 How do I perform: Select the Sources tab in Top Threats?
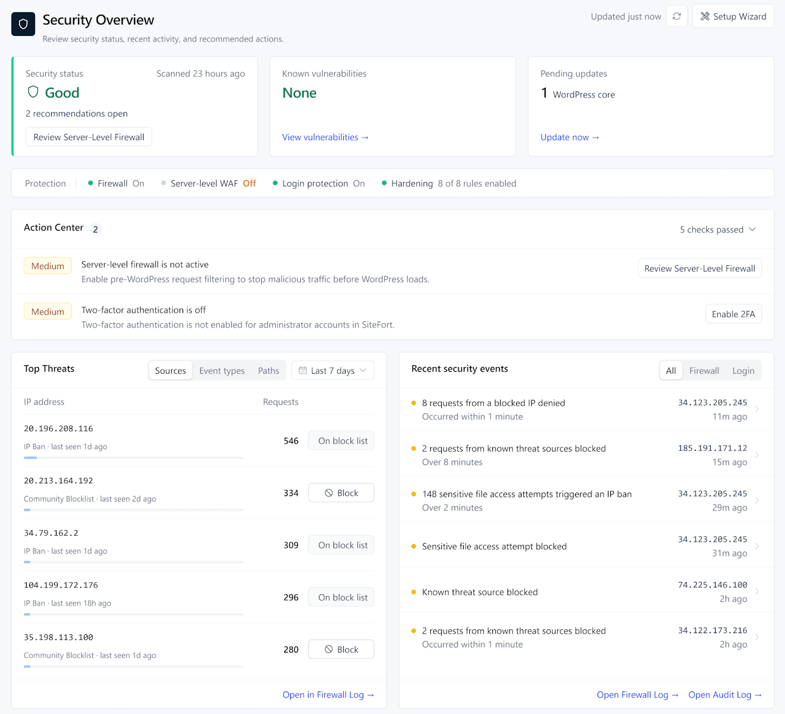pyautogui.click(x=170, y=371)
